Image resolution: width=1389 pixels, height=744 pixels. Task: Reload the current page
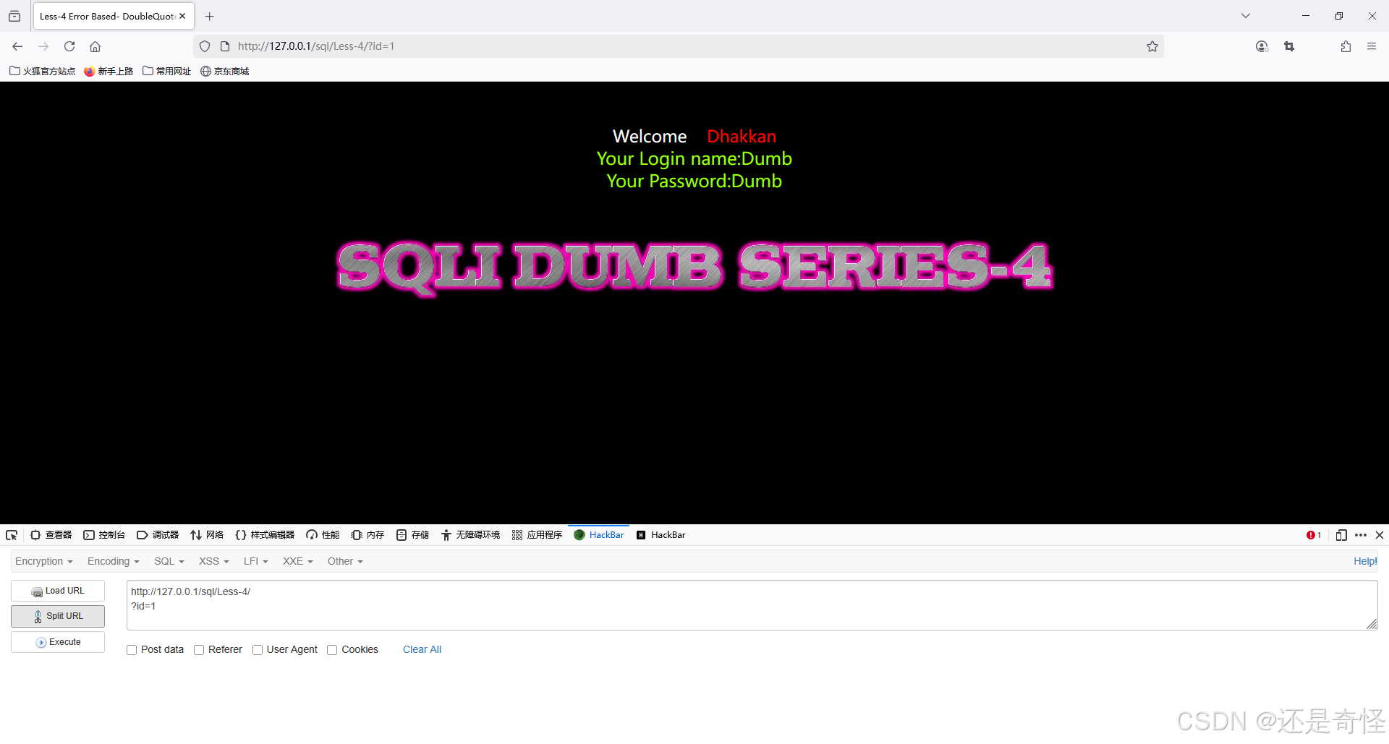(69, 46)
